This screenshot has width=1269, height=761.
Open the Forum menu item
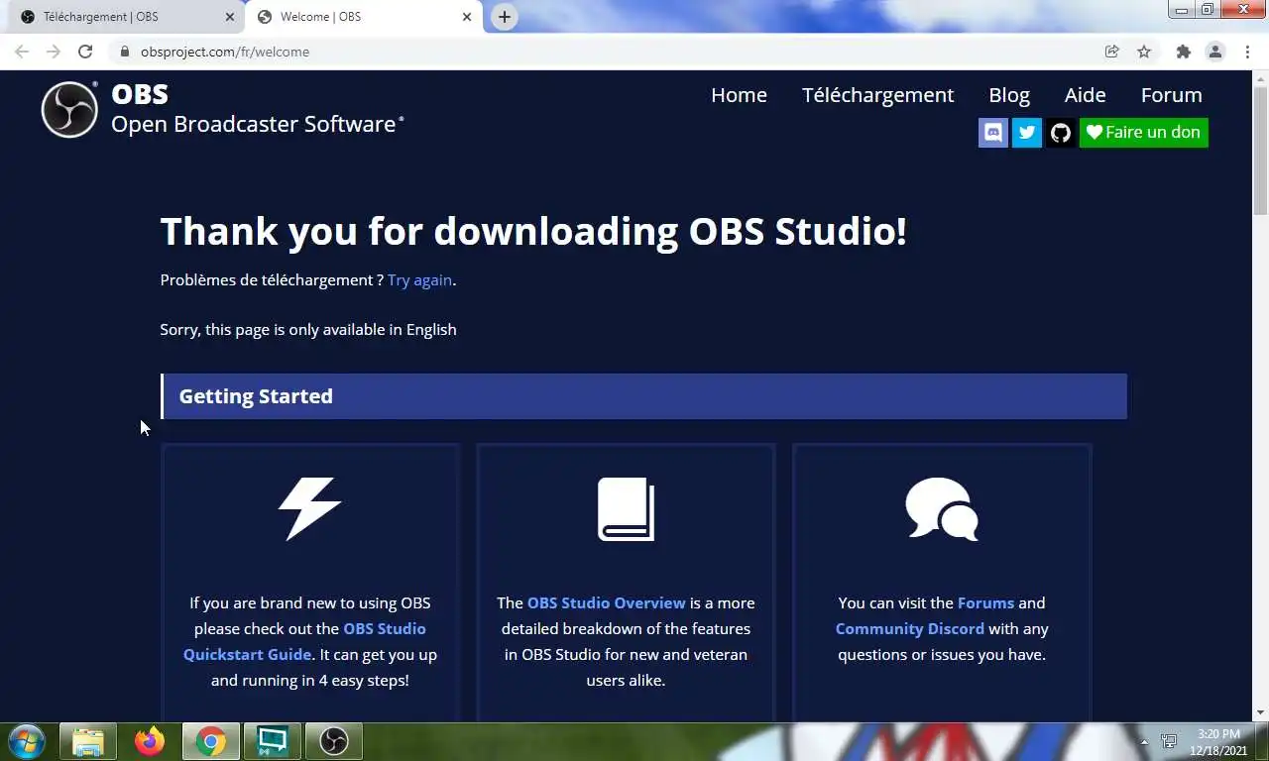pos(1171,95)
